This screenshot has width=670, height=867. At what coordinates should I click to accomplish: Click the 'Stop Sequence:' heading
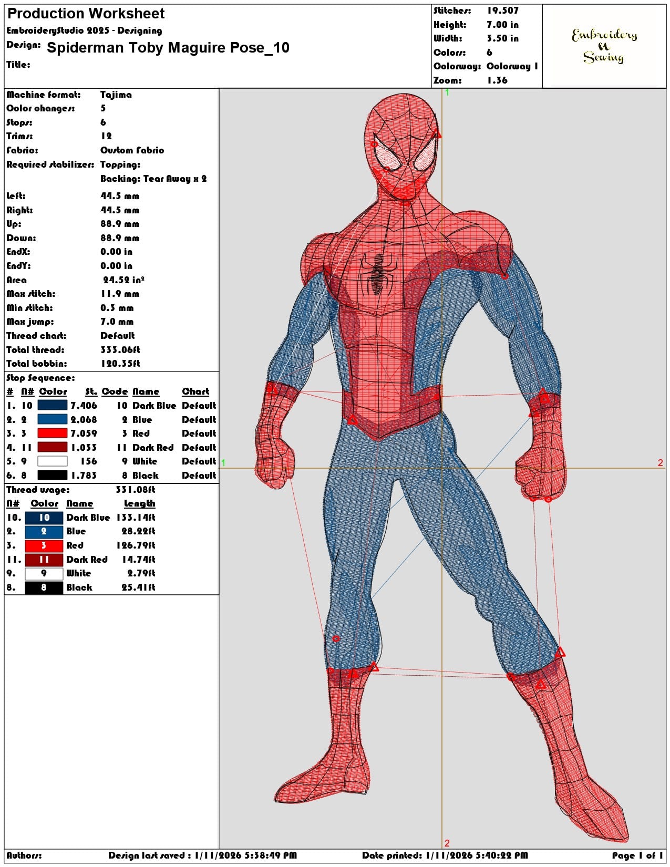pos(40,378)
